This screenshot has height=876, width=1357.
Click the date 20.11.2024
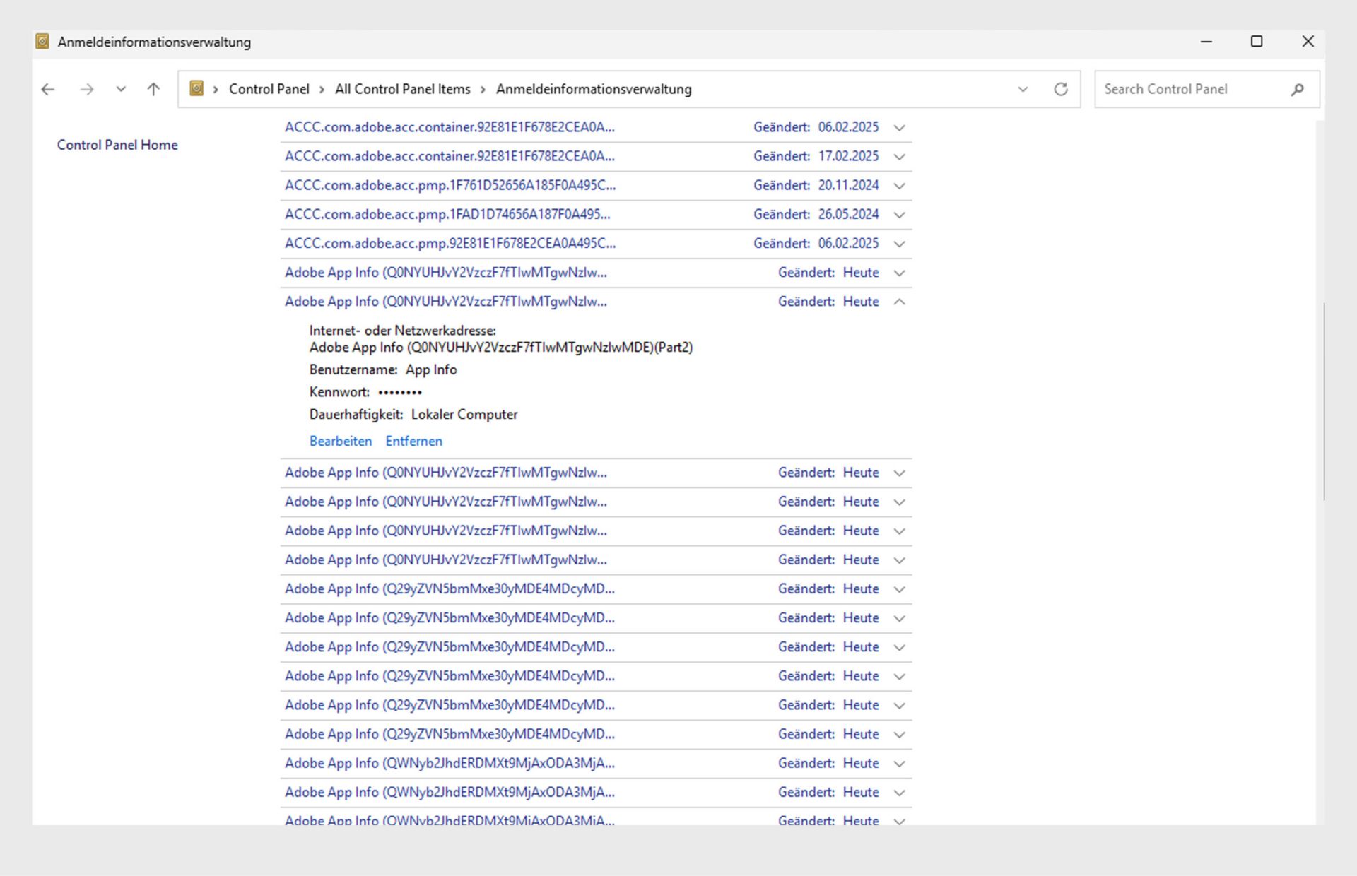click(848, 185)
